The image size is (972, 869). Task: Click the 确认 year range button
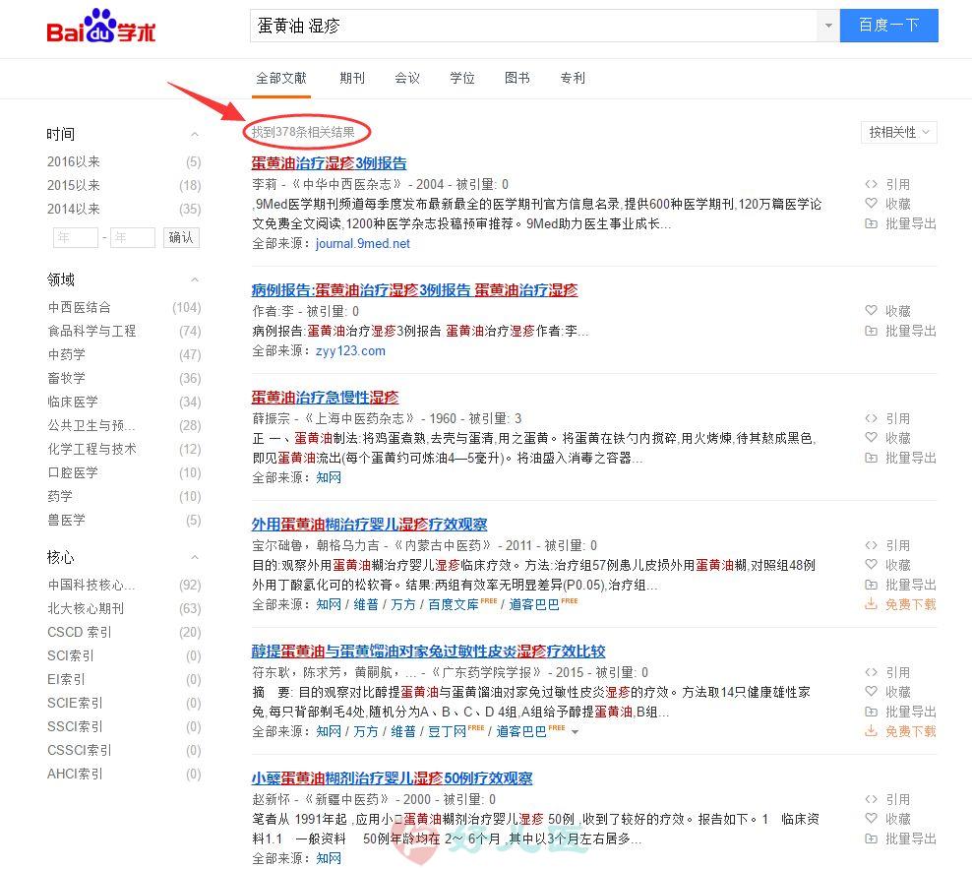pyautogui.click(x=181, y=237)
